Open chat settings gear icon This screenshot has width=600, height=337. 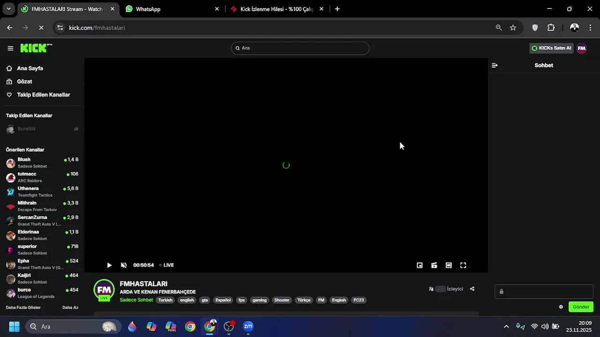point(561,307)
